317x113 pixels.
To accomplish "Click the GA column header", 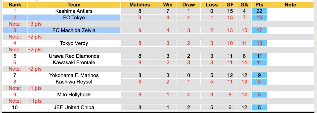I will point(244,5).
